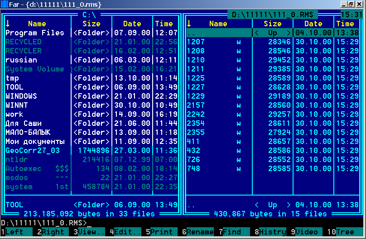Click the 430,867 bytes in 15 files summary
The height and width of the screenshot is (239, 366).
pyautogui.click(x=270, y=214)
